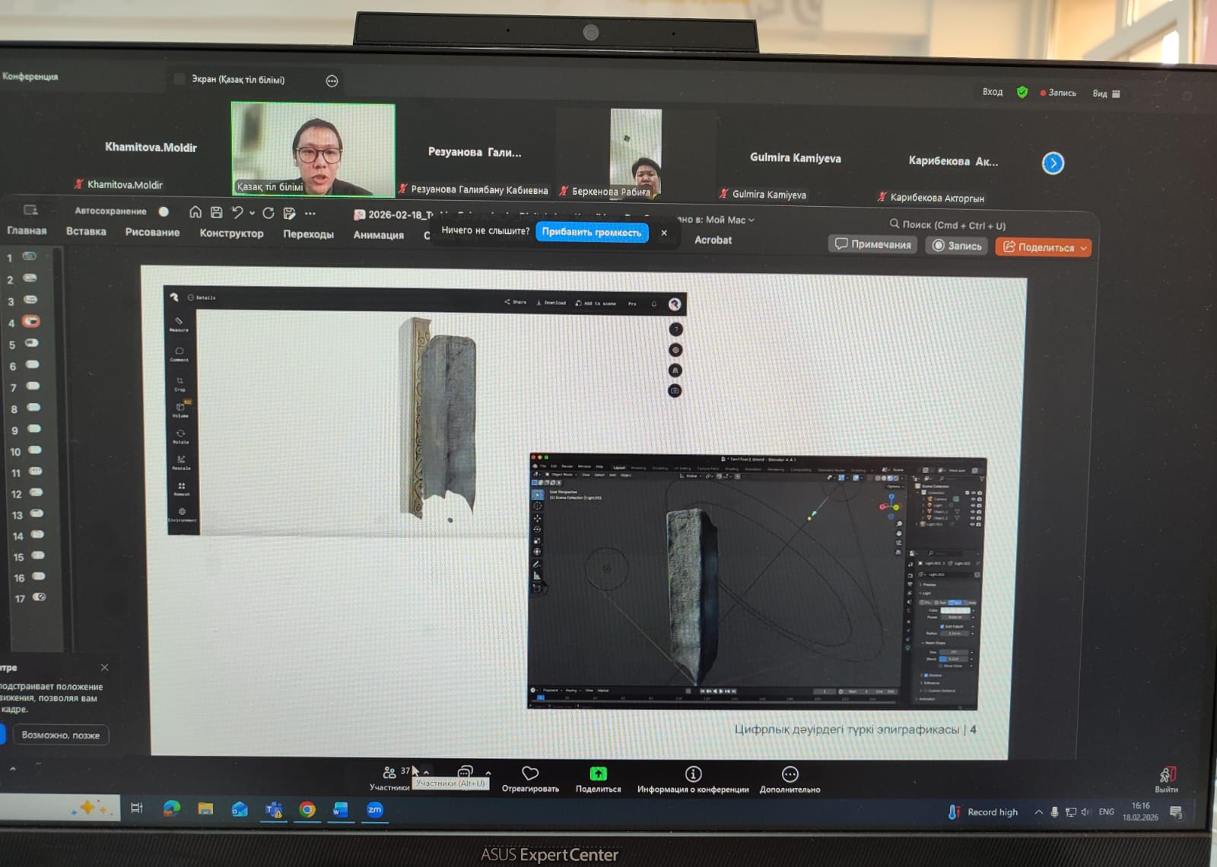
Task: Show next participants with the blue arrow
Action: pyautogui.click(x=1053, y=164)
